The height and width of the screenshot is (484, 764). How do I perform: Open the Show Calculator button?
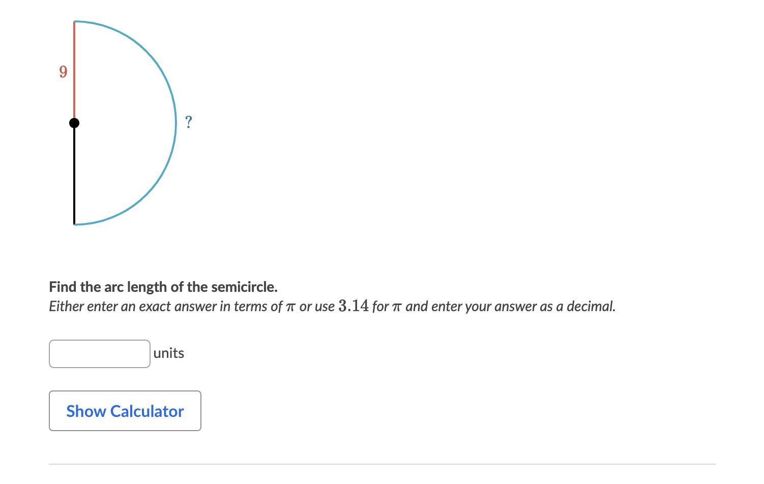click(x=125, y=411)
